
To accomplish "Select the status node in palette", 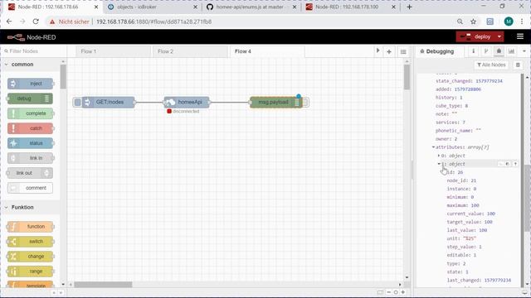I will point(31,143).
